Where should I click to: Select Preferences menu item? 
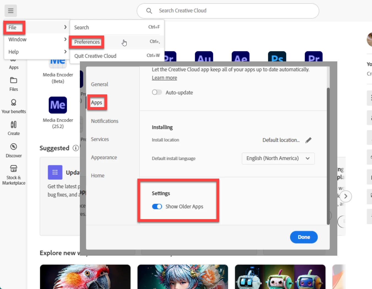[117, 42]
